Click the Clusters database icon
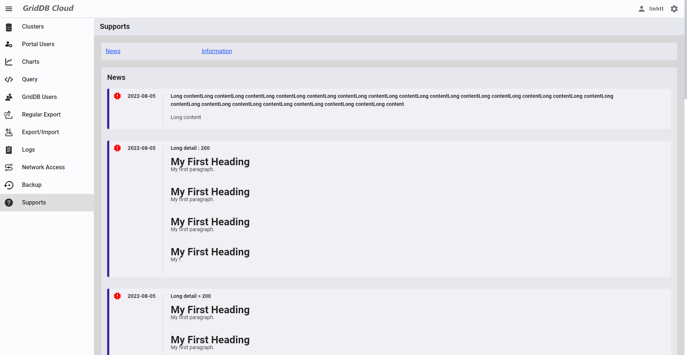The height and width of the screenshot is (355, 687). coord(9,27)
